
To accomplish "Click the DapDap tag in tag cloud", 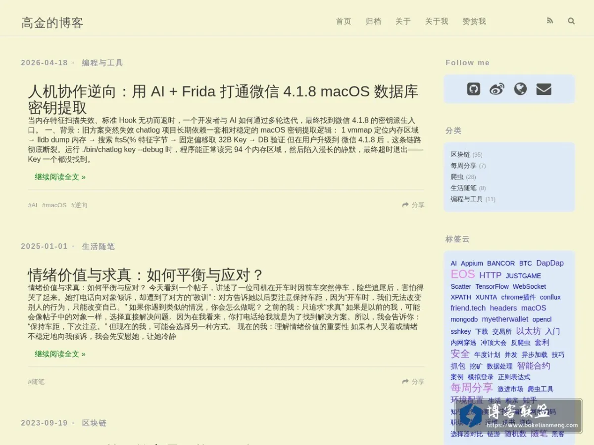I will (x=550, y=263).
